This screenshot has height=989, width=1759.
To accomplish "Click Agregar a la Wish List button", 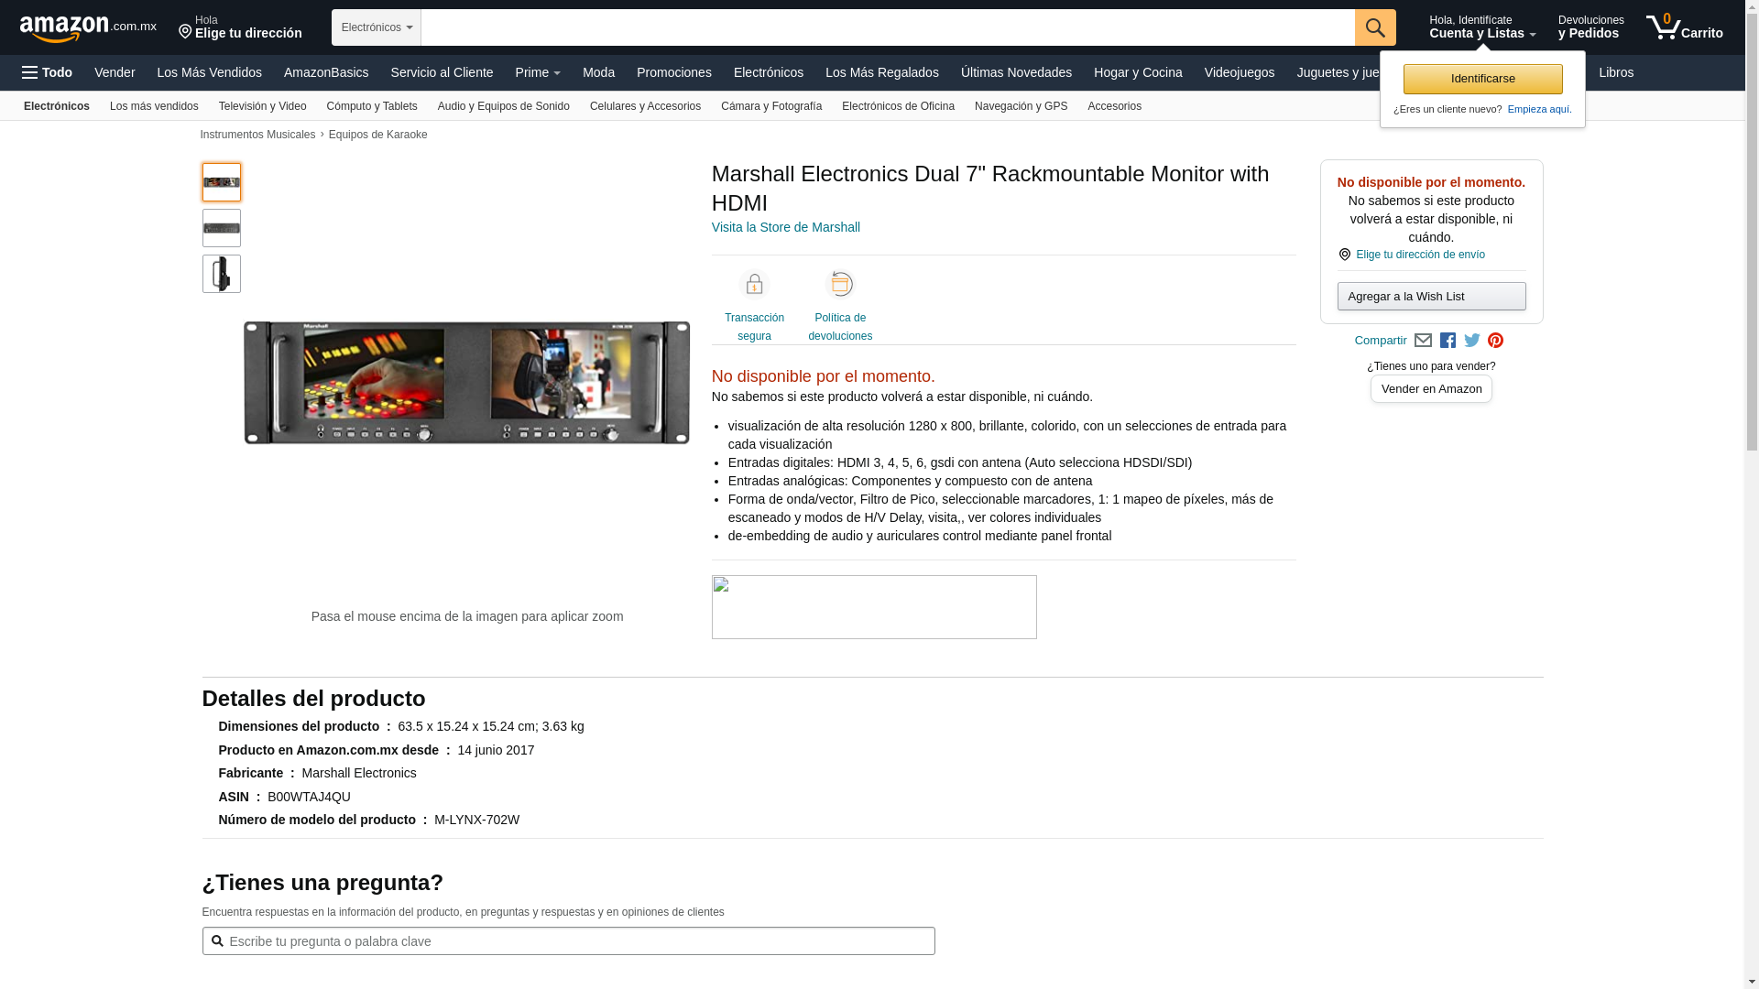I will click(x=1431, y=296).
